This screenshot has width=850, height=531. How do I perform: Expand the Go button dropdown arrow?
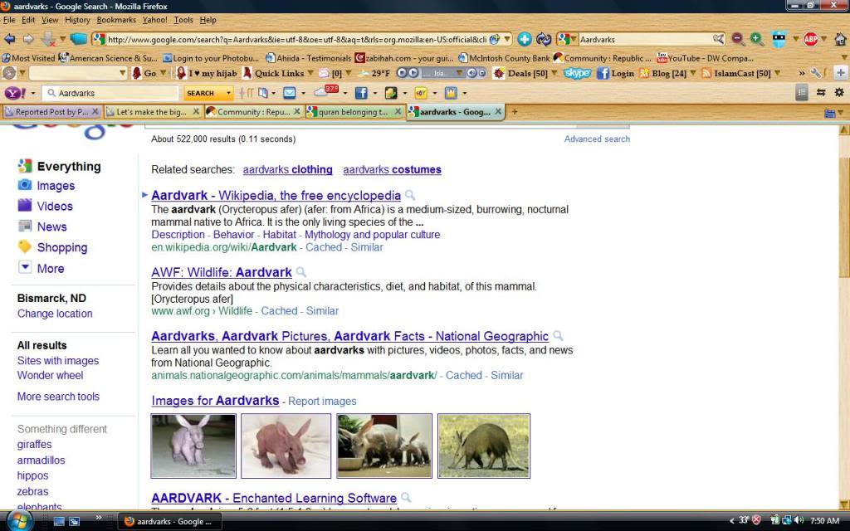[163, 73]
